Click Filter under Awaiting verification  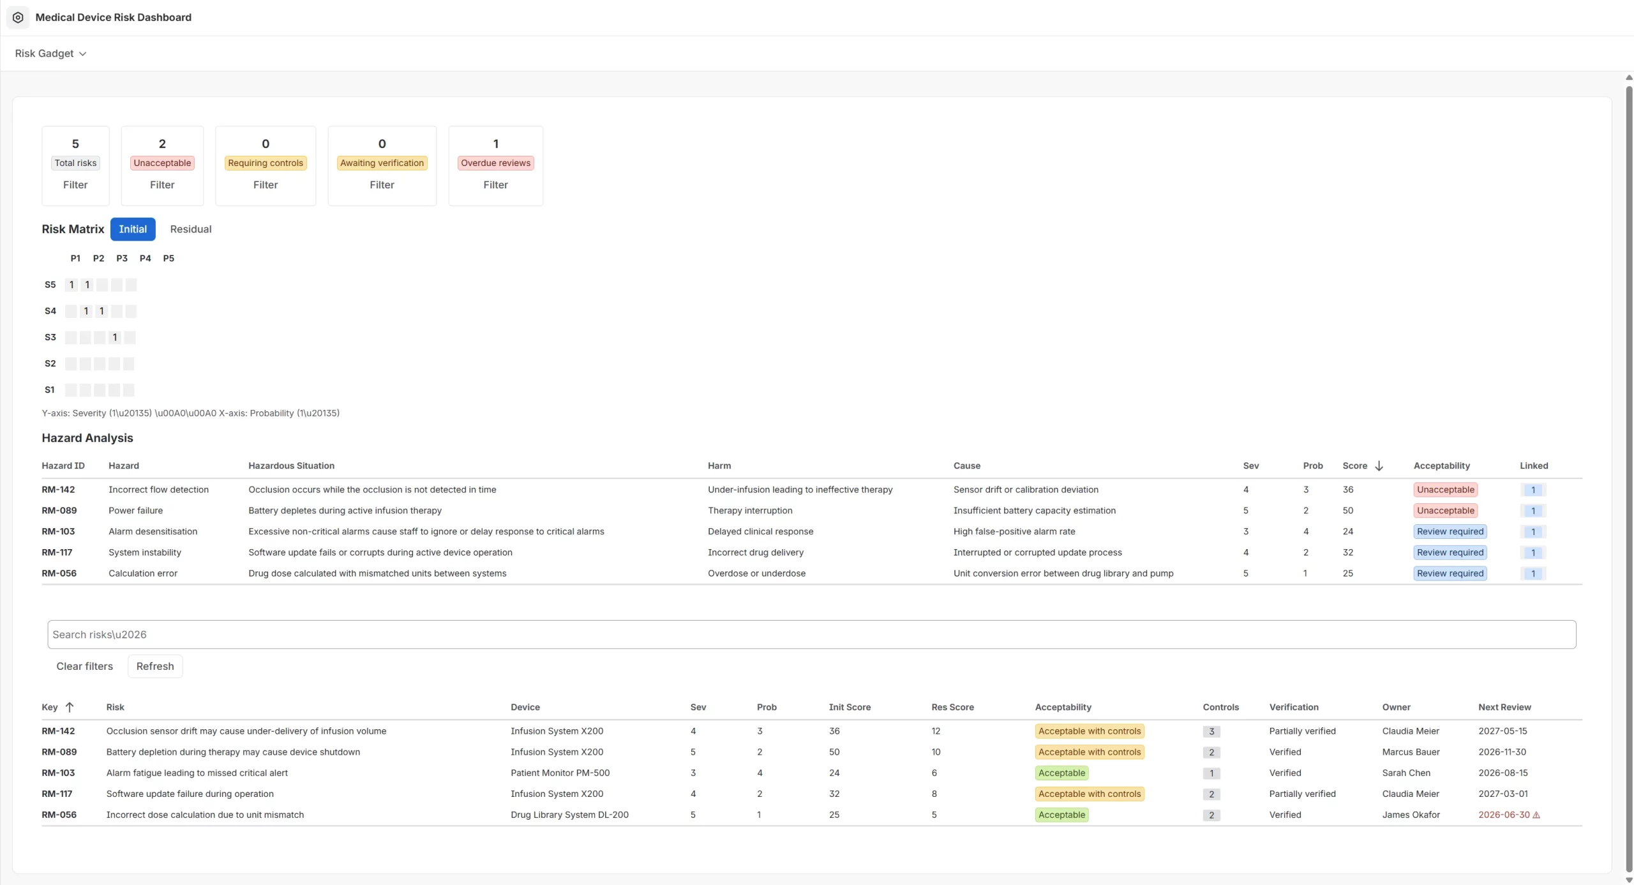click(x=382, y=185)
